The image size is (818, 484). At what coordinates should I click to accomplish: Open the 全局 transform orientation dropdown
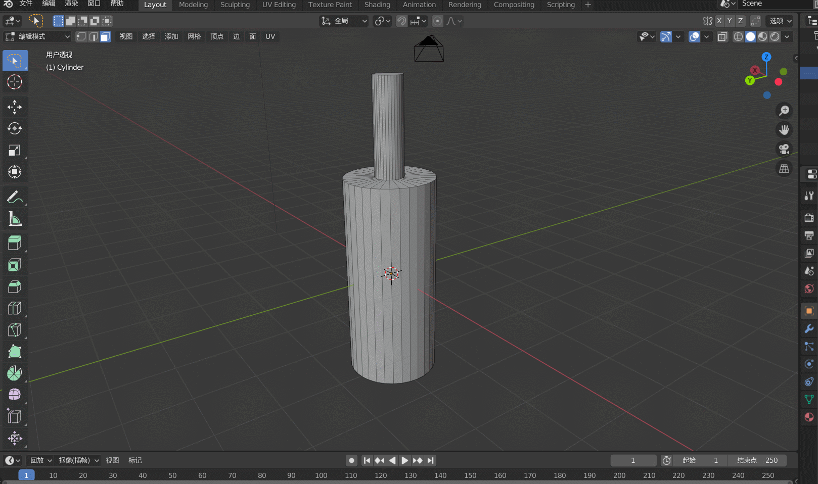344,21
